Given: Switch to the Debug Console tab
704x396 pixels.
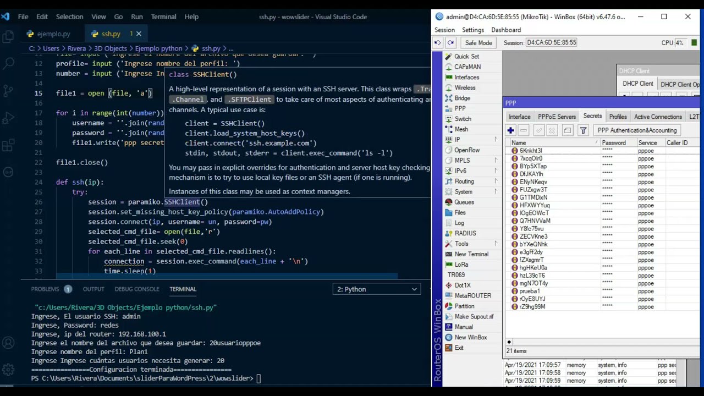Looking at the screenshot, I should pyautogui.click(x=137, y=289).
